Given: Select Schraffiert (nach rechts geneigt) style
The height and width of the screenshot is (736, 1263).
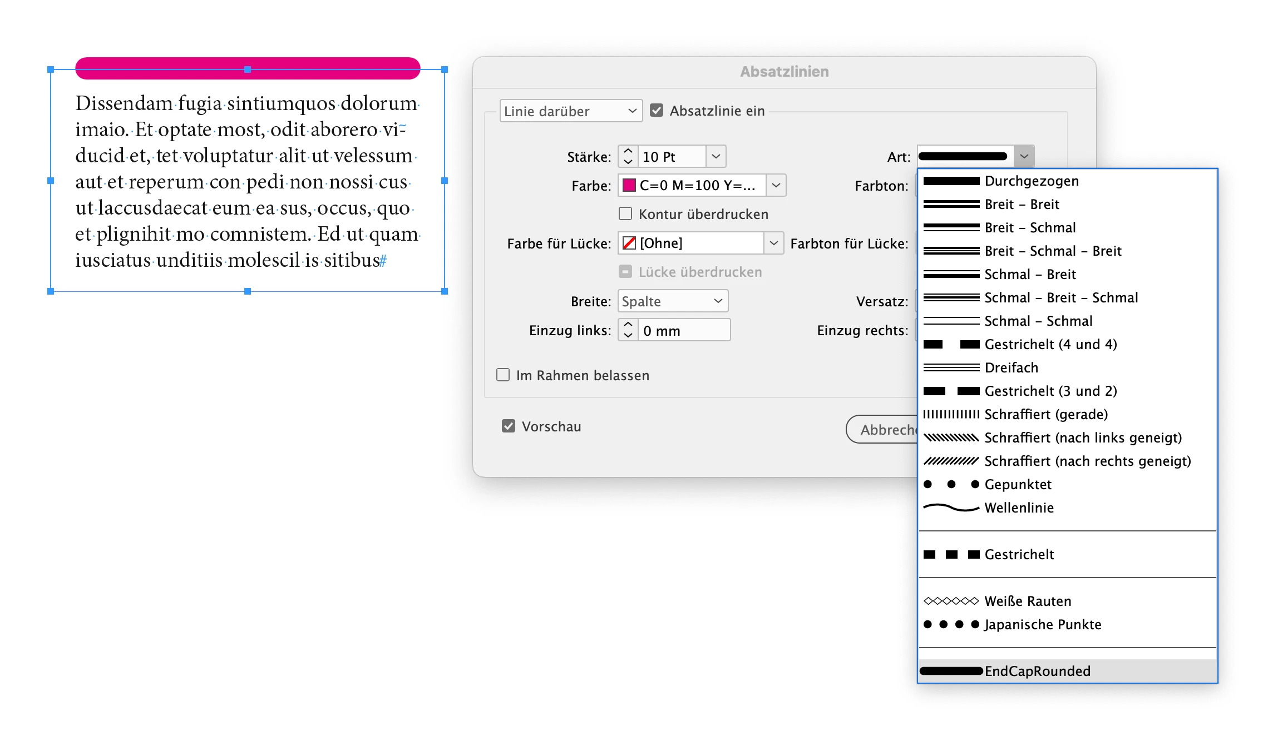Looking at the screenshot, I should tap(951, 461).
